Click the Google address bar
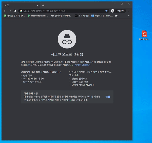The height and width of the screenshot is (143, 152). tap(64, 11)
